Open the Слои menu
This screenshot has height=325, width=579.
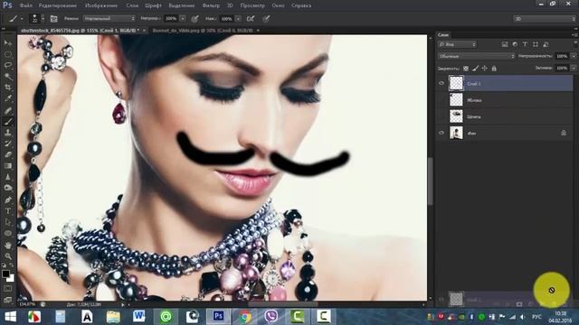pos(132,5)
